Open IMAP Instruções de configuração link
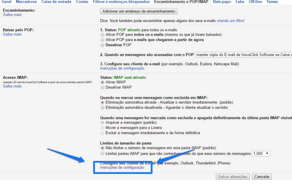292x192 pixels. pos(122,168)
